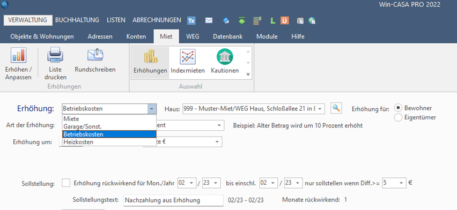
Task: Select the Eigentümer radio button
Action: [398, 117]
